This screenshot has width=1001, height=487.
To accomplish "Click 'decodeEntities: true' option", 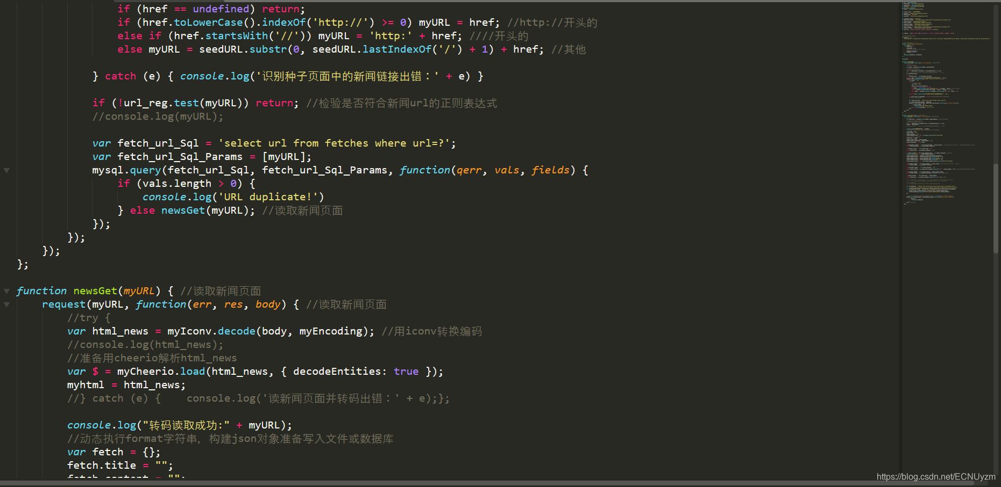I will click(x=356, y=372).
